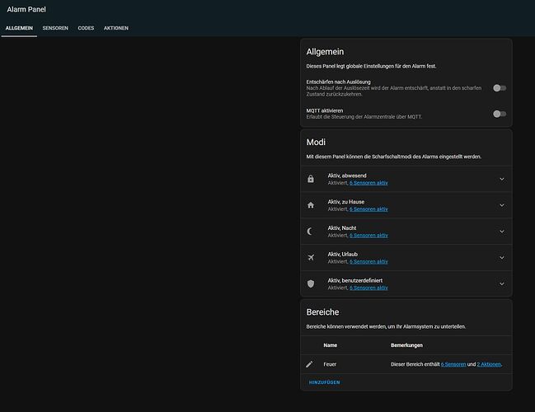Image resolution: width=535 pixels, height=412 pixels.
Task: Switch to the Sensoren tab
Action: pos(55,28)
